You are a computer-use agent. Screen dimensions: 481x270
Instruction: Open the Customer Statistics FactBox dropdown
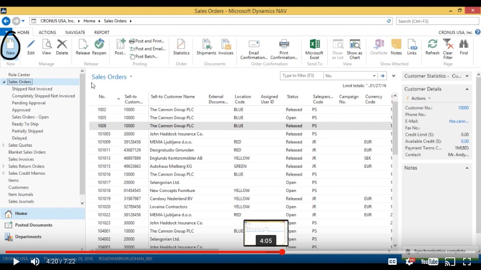point(467,76)
